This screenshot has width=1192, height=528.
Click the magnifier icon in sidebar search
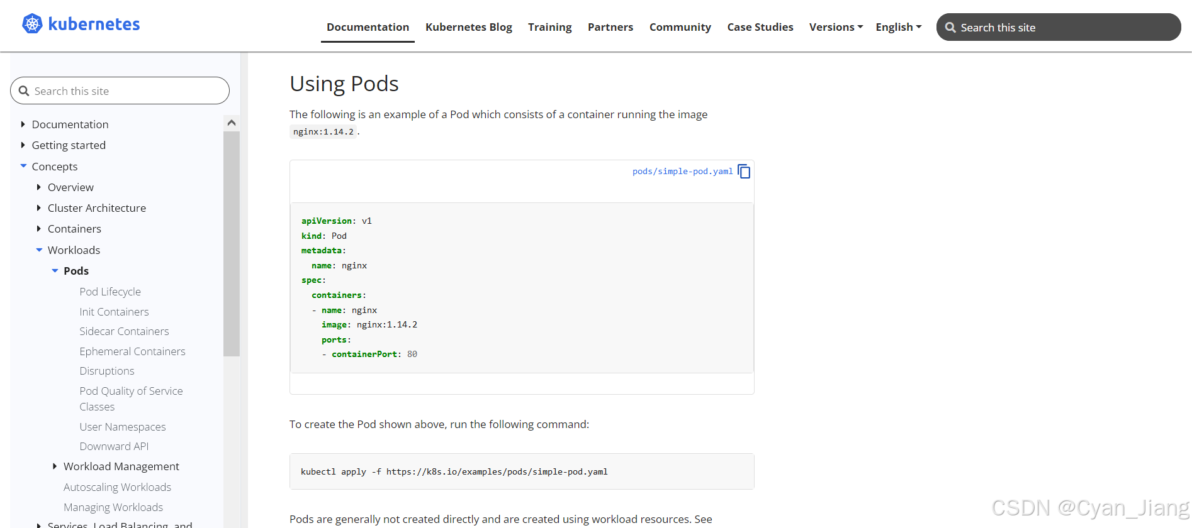[24, 91]
